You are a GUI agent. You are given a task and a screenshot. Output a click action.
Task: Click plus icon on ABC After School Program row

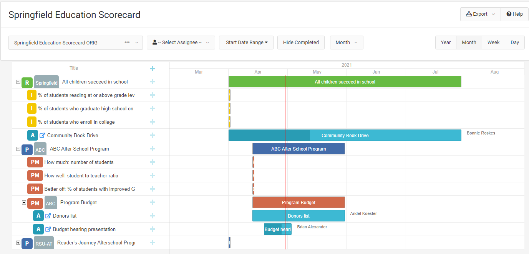153,149
